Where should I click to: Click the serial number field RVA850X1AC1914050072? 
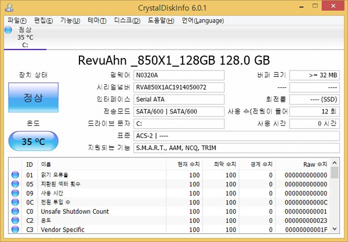pos(179,87)
